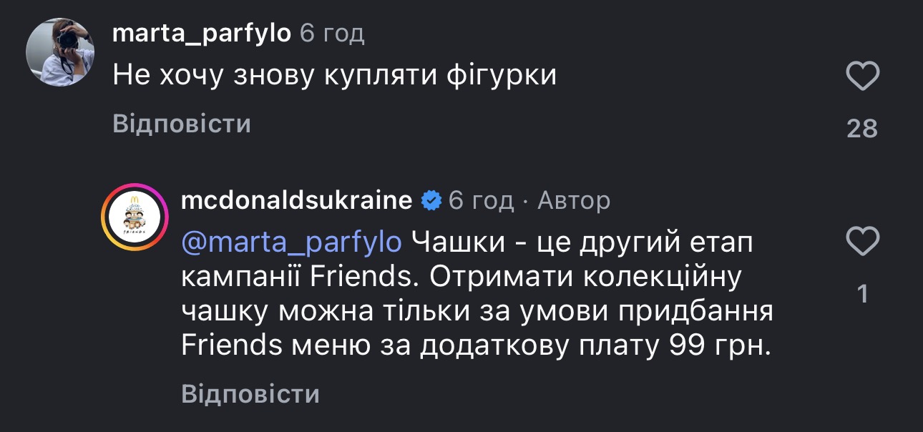The image size is (923, 432).
Task: Like marta_parfylo's comment with the heart
Action: tap(862, 76)
